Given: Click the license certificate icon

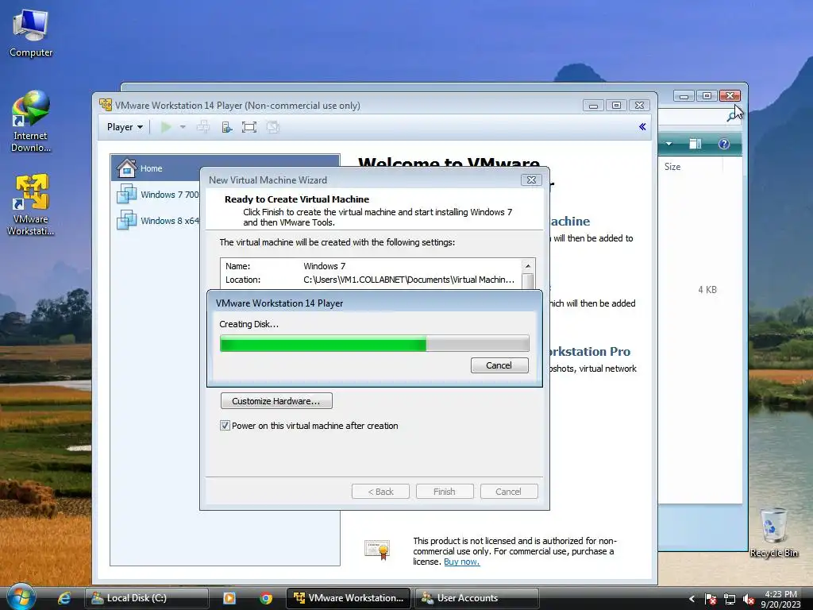Looking at the screenshot, I should point(377,550).
